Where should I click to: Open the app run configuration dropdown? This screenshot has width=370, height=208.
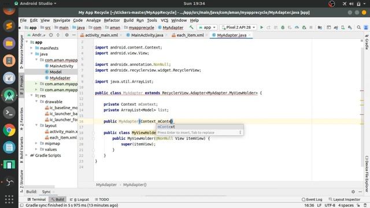coord(207,27)
